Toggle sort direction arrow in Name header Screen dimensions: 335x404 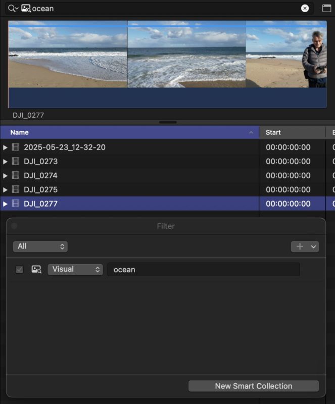coord(251,132)
